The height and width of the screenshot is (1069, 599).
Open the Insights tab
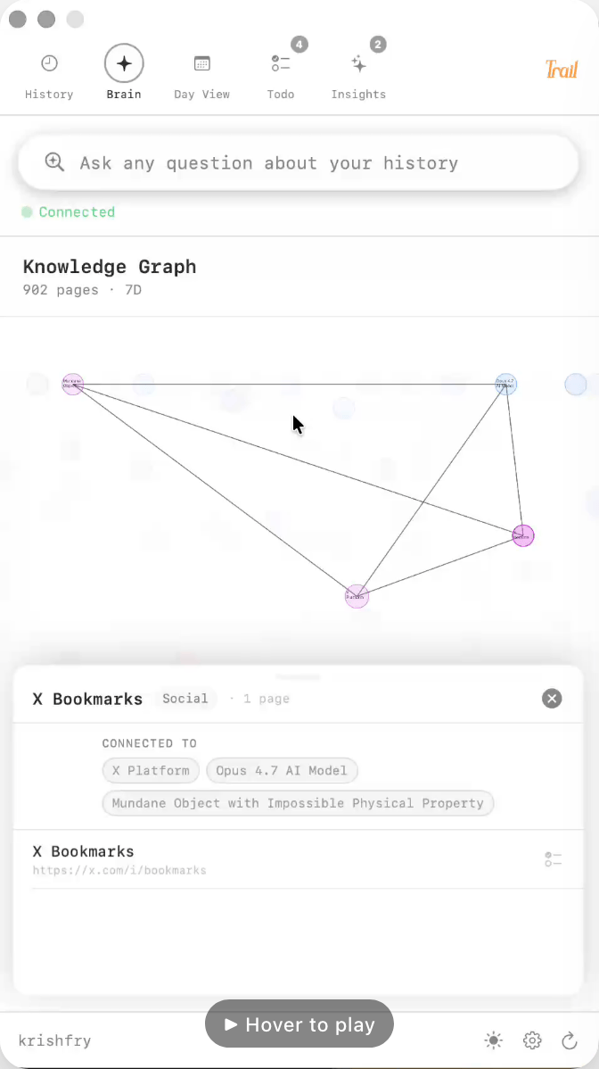358,77
